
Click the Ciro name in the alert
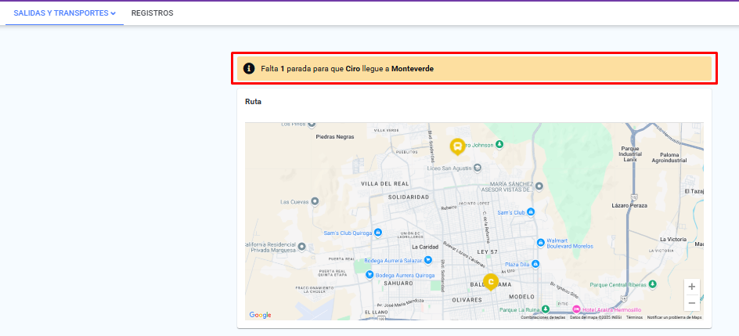pos(352,69)
